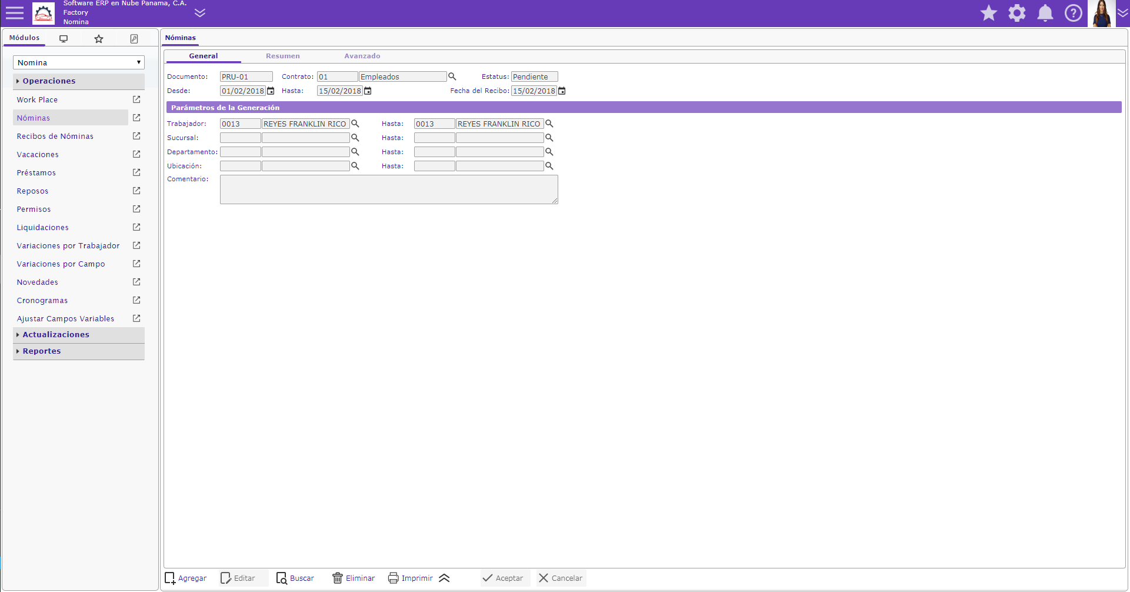Open the Desde date calendar picker
Viewport: 1130px width, 592px height.
[x=271, y=91]
